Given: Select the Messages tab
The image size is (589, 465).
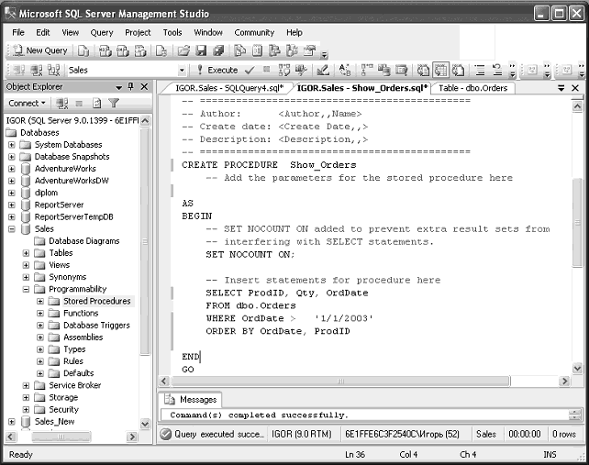Looking at the screenshot, I should [x=191, y=399].
